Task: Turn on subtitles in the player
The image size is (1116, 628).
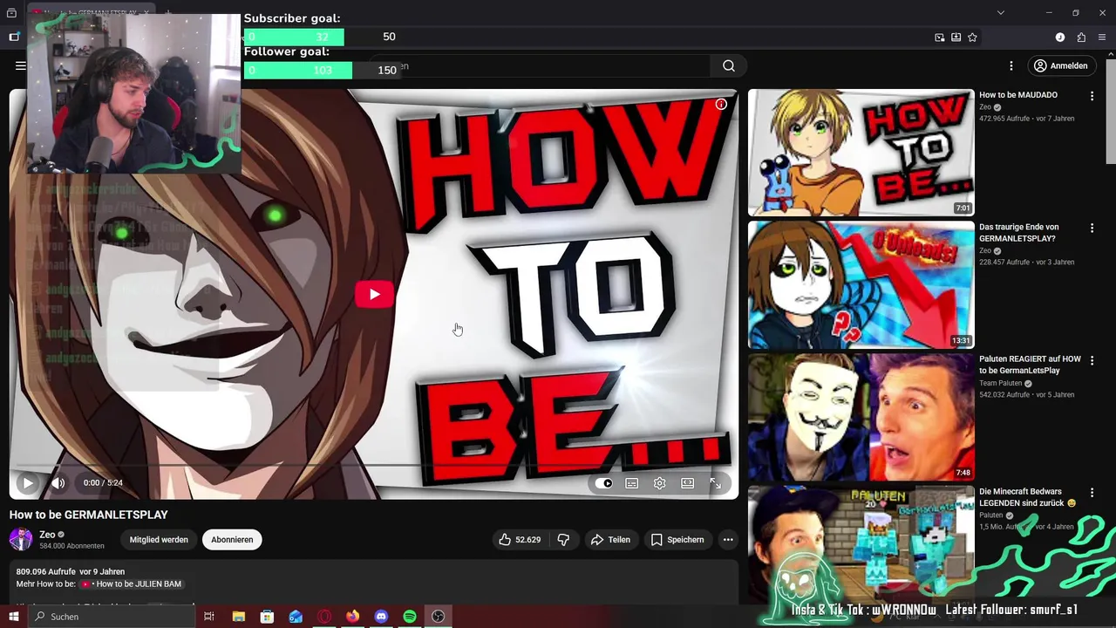Action: (632, 483)
